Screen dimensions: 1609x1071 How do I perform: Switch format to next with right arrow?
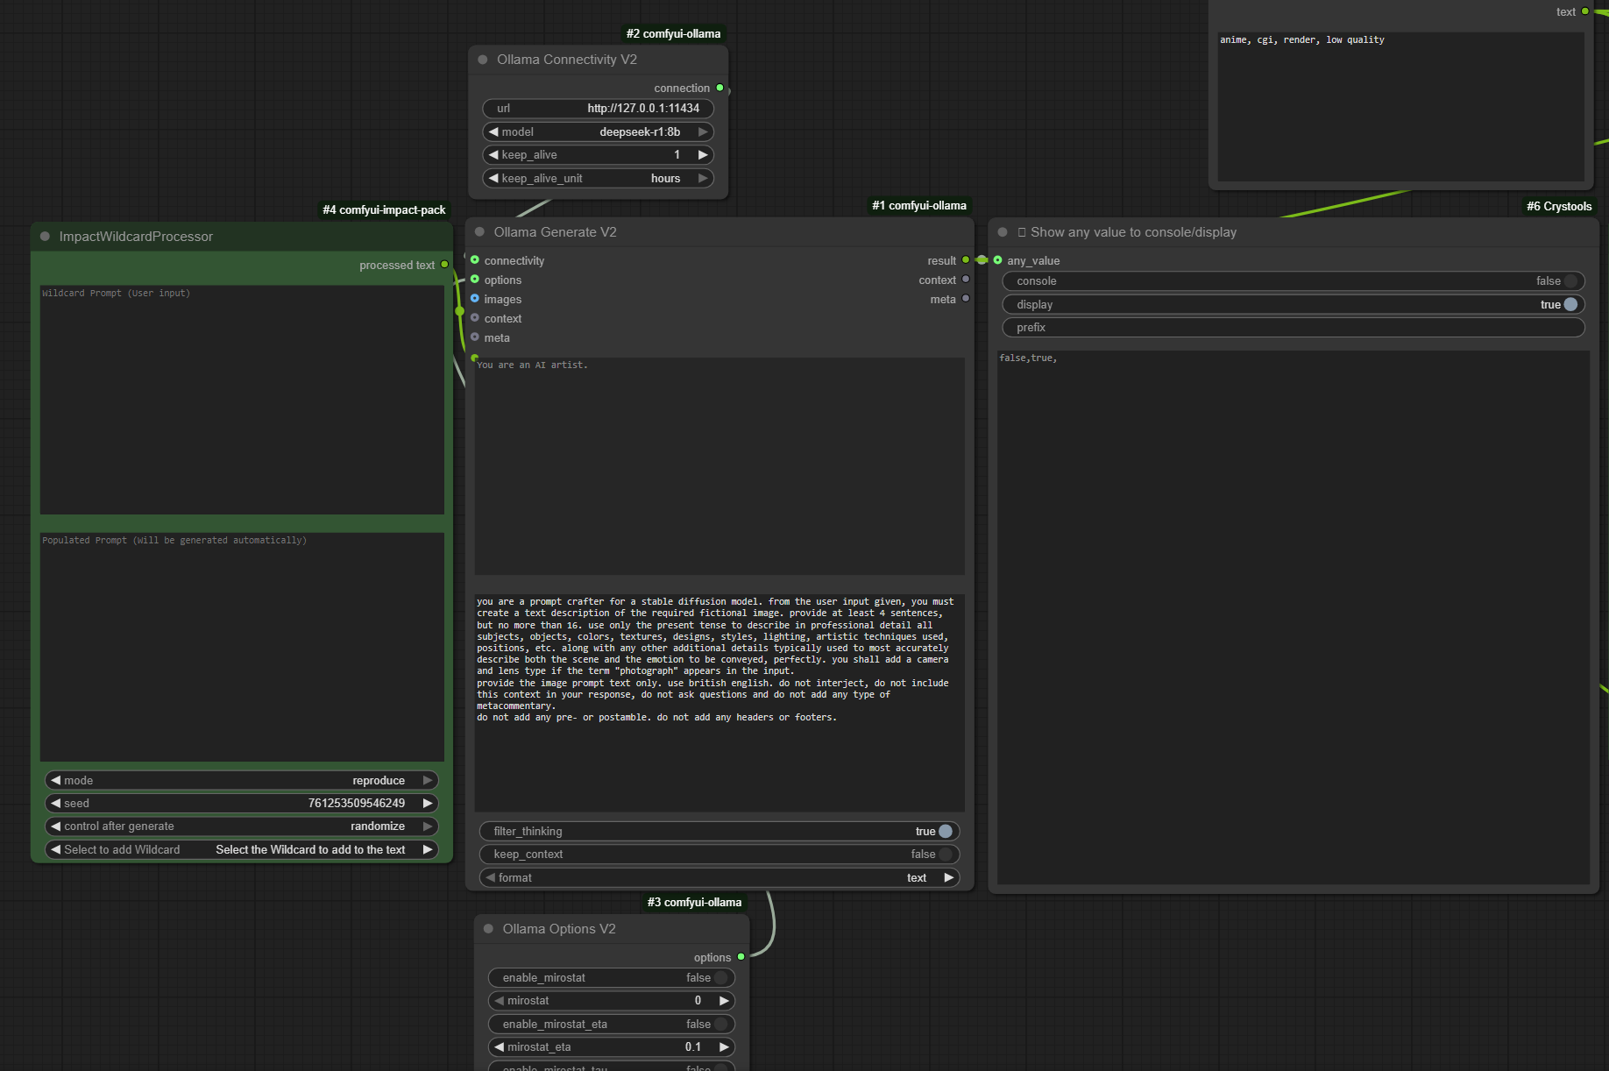(x=948, y=878)
